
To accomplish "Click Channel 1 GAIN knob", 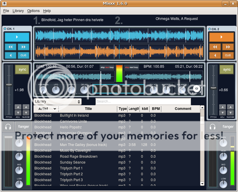I will point(19,143).
